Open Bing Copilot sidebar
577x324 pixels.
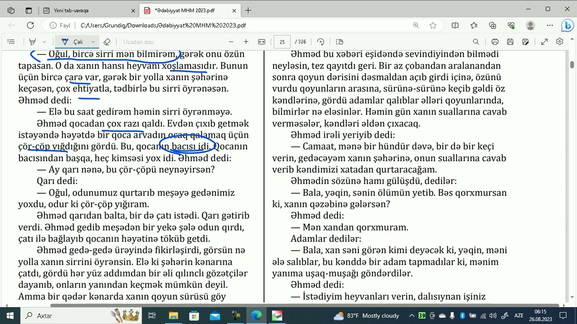tap(568, 26)
